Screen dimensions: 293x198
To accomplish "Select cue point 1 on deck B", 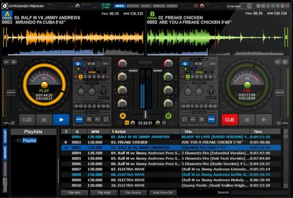I will 187,77.
